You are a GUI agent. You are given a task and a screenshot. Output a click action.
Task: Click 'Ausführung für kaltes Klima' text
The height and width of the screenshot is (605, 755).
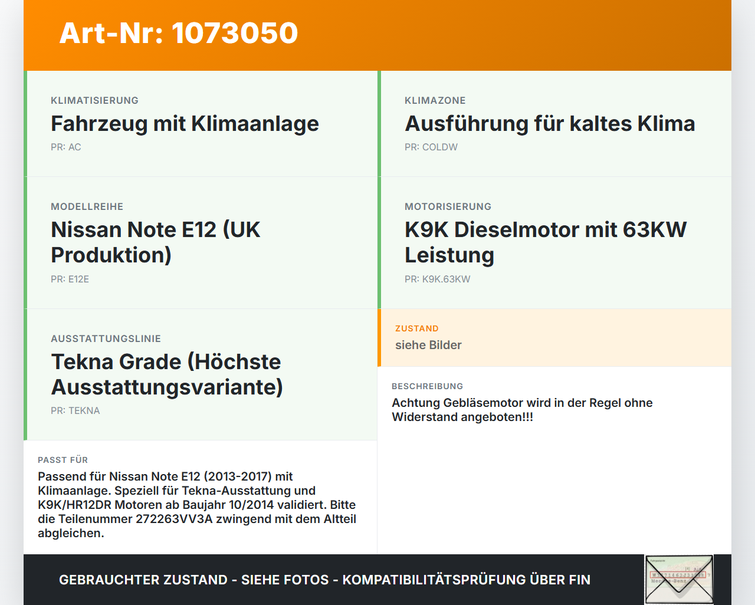click(x=550, y=124)
